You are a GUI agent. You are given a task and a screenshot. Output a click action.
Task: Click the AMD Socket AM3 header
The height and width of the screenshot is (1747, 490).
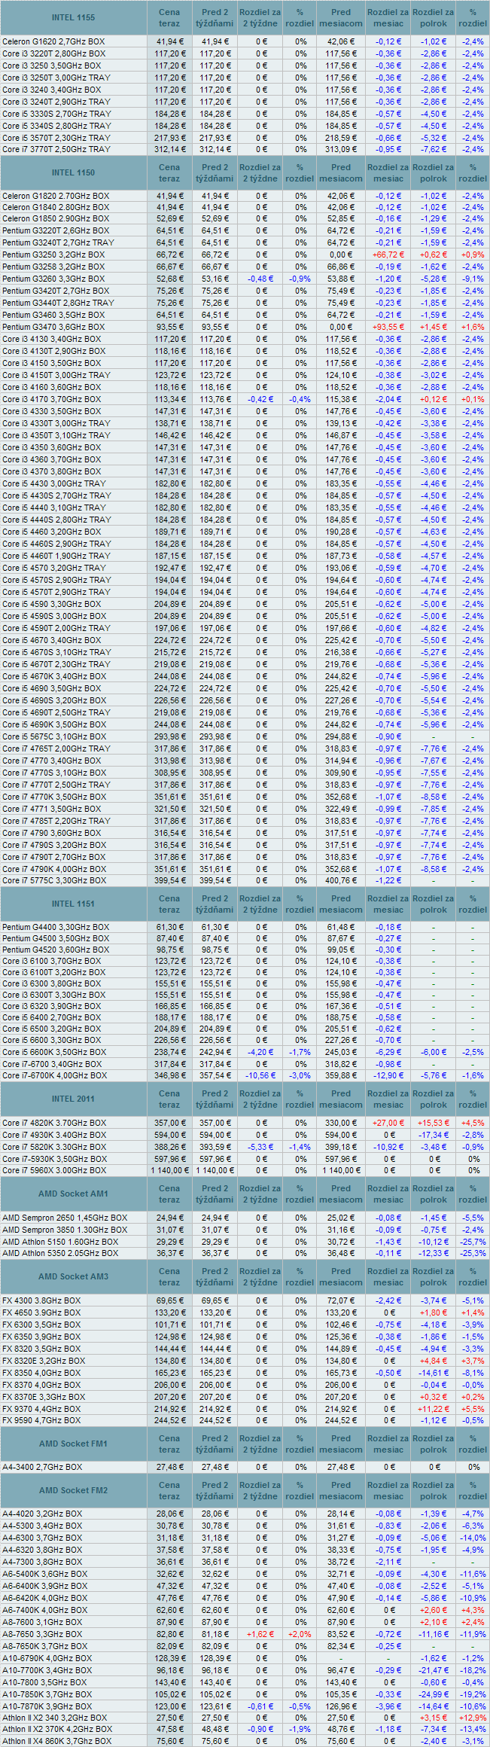(x=73, y=1276)
